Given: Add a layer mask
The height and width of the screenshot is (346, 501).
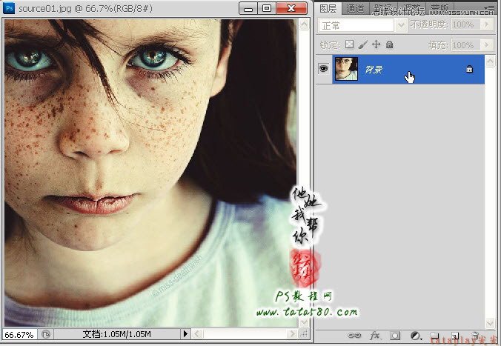Looking at the screenshot, I should pyautogui.click(x=395, y=336).
